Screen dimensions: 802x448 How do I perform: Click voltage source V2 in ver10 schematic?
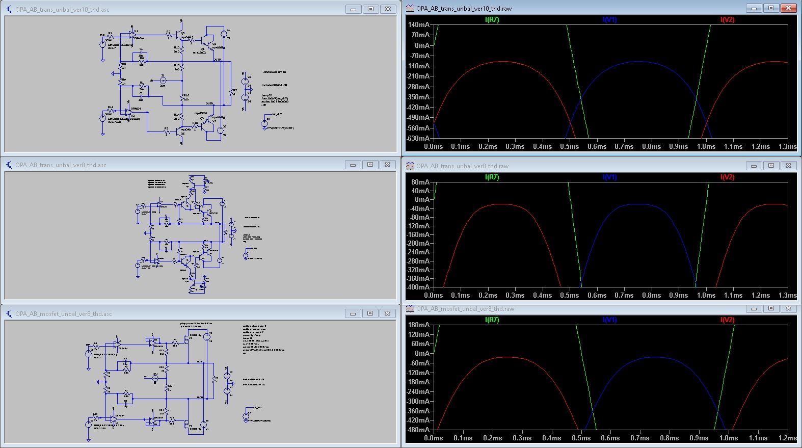[220, 130]
